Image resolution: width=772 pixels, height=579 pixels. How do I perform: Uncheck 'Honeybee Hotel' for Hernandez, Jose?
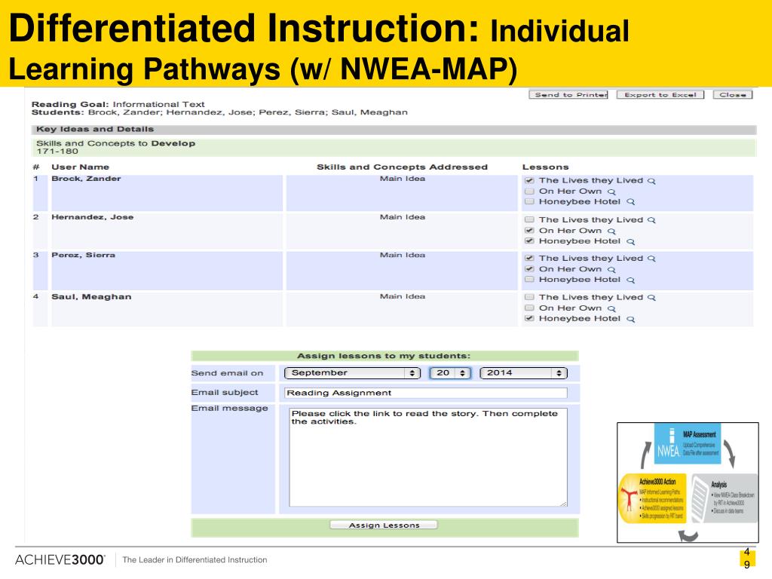coord(529,240)
